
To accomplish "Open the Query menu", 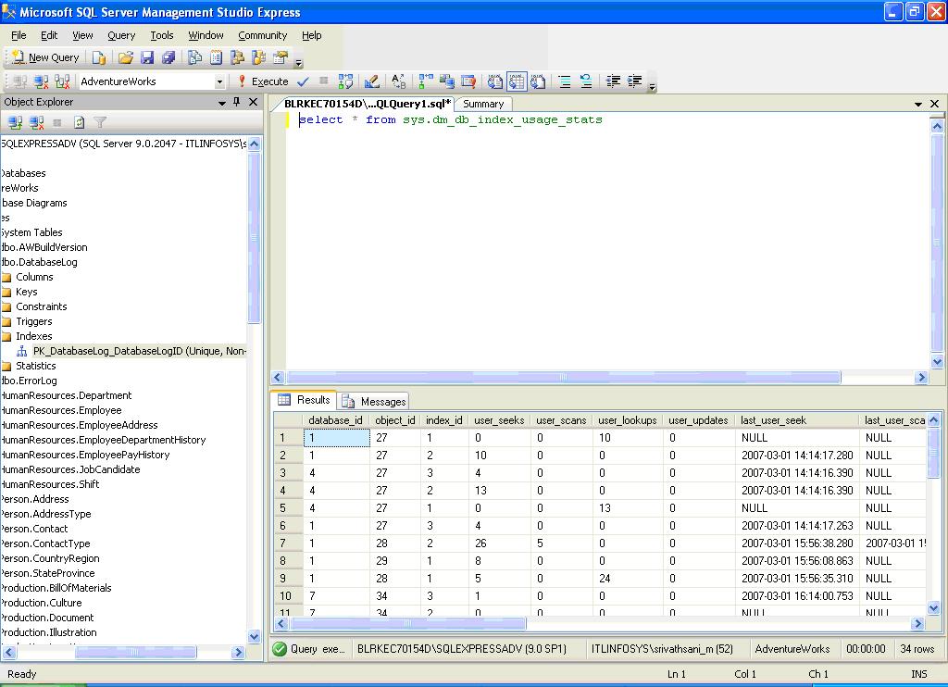I will coord(121,35).
